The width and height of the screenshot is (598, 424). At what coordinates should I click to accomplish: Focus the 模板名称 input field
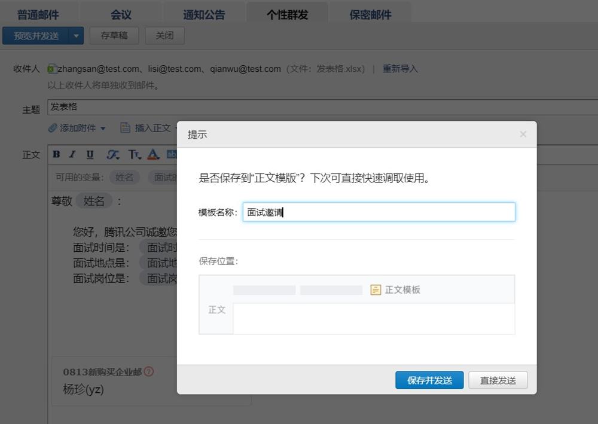[x=379, y=212]
